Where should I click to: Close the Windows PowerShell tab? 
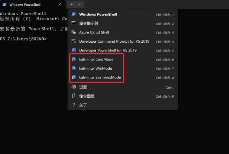tap(60, 4)
